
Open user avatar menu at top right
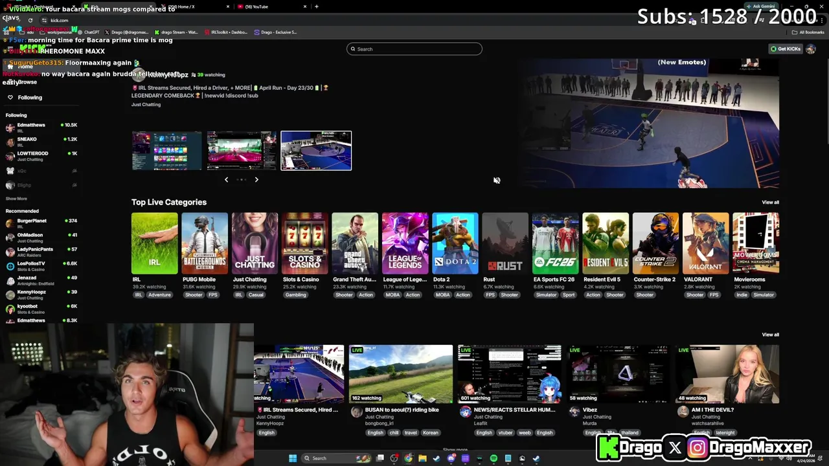[811, 49]
